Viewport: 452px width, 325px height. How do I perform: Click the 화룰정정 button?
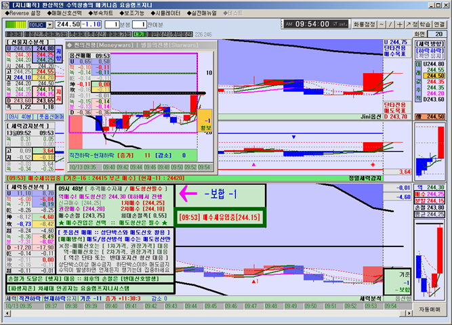click(365, 25)
